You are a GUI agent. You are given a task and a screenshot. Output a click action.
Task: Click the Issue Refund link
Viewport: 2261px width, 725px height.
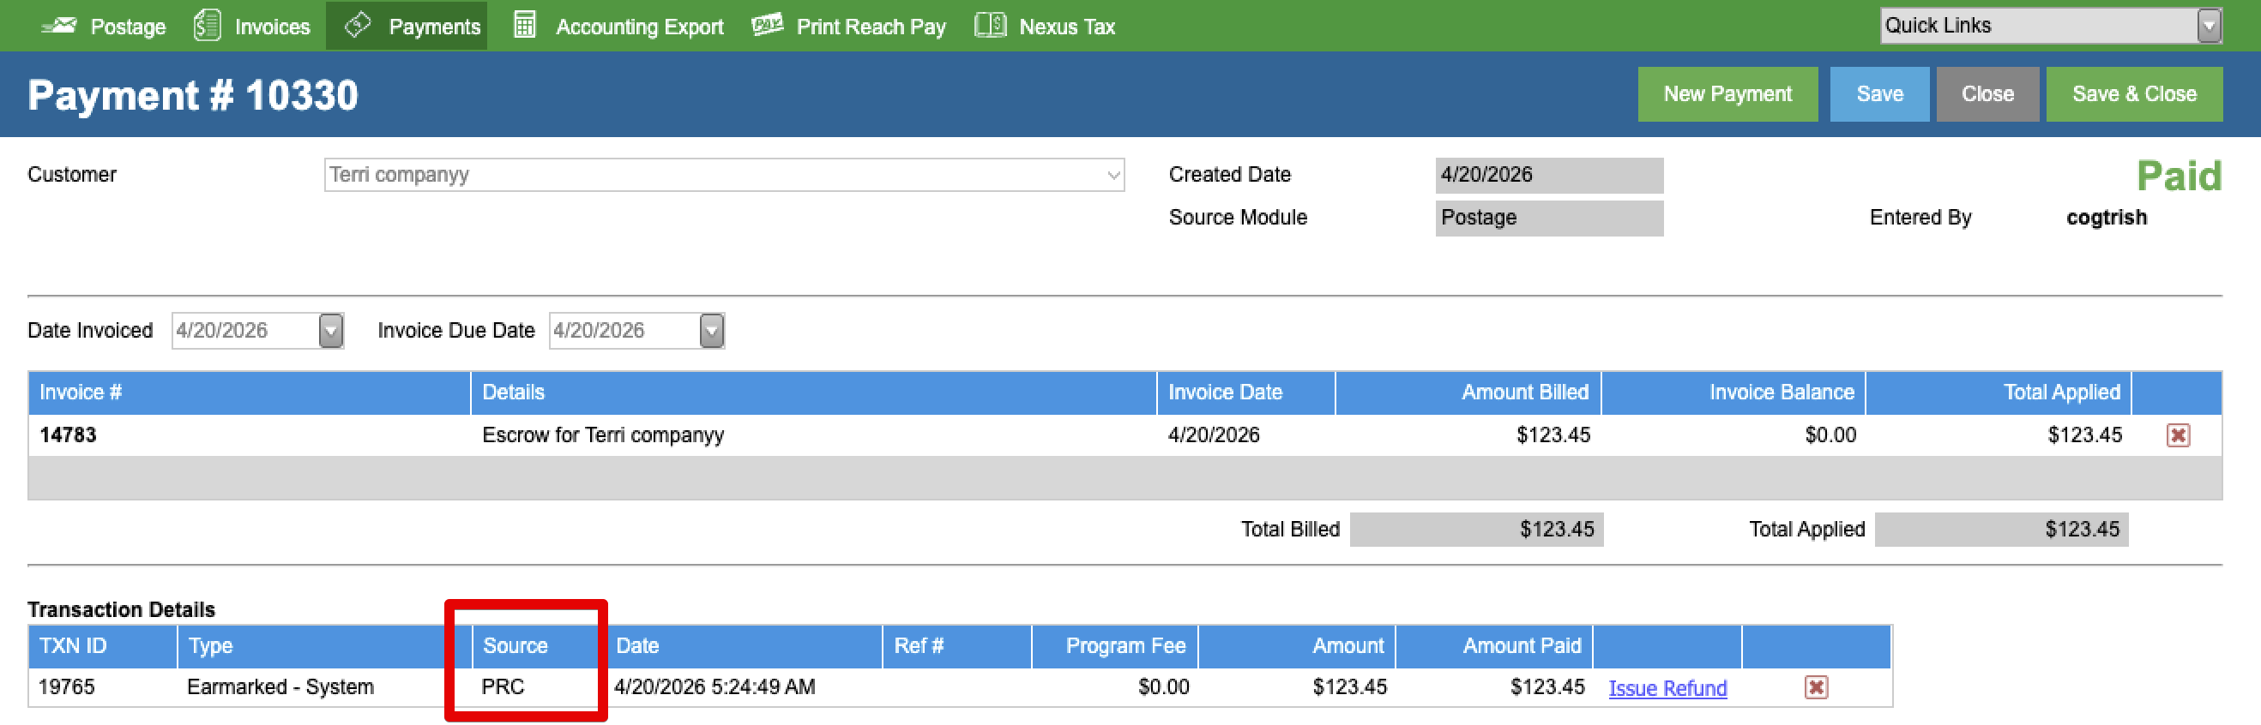(1667, 688)
